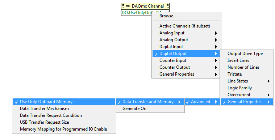
Task: Open General Properties in the main menu
Action: click(186, 74)
